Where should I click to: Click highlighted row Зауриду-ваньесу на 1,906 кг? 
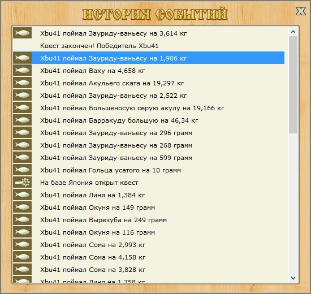tap(149, 58)
